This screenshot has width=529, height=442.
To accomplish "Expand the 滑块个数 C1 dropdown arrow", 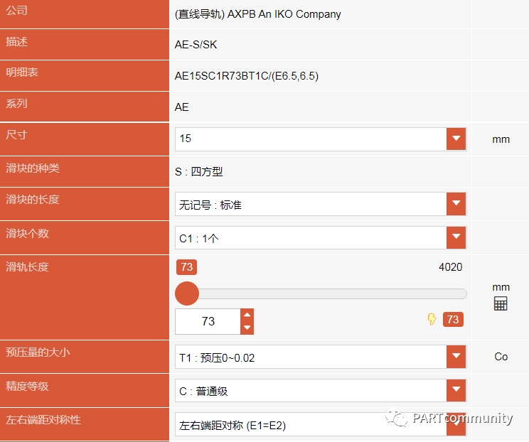I will [x=456, y=237].
